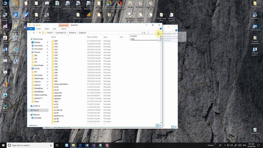Screen dimensions: 263x148
Task: Select New folder in navigation pane
Action: point(38,75)
